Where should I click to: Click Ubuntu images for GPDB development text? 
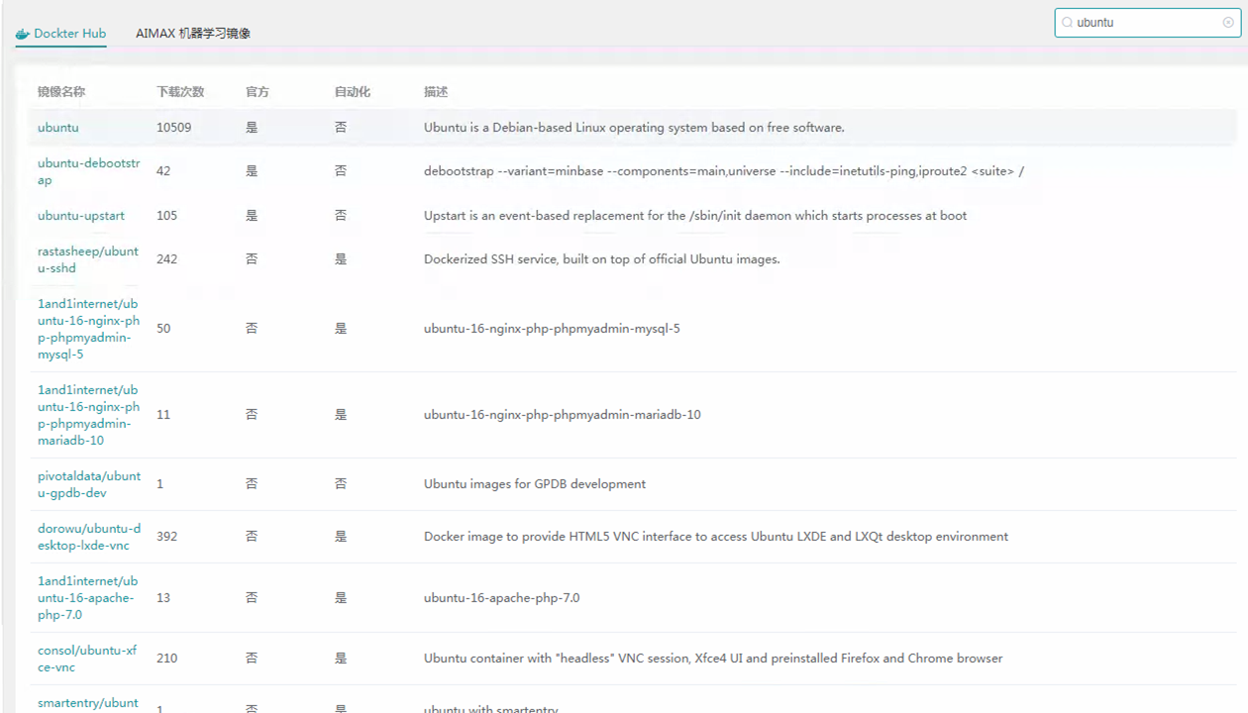click(x=535, y=484)
